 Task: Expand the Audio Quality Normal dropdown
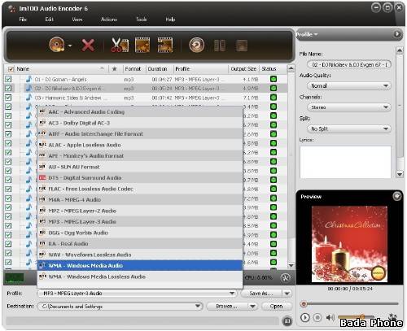[349, 86]
